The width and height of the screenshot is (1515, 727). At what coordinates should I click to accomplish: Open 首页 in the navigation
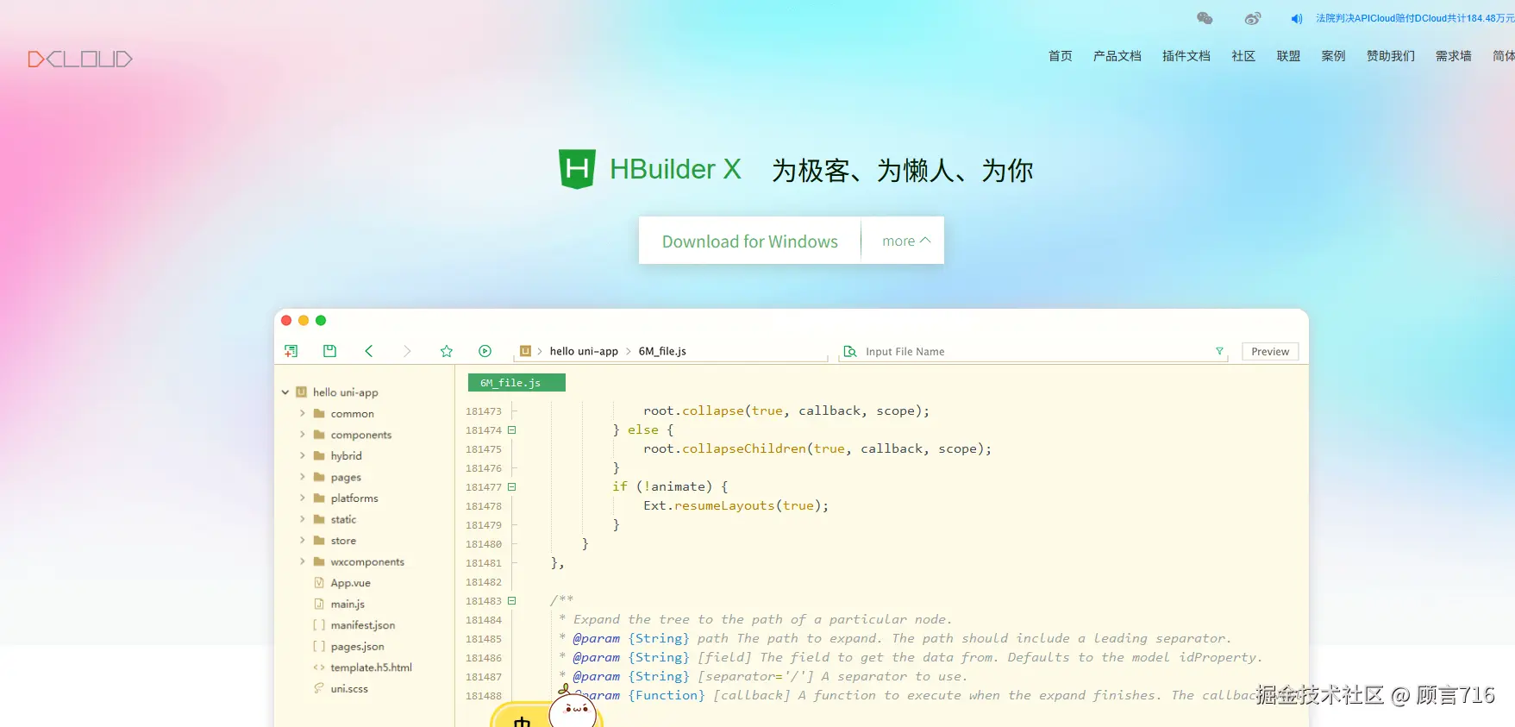coord(1061,56)
